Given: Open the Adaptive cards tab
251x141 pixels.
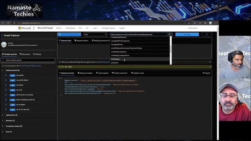Looking at the screenshot, I should pos(137,73).
